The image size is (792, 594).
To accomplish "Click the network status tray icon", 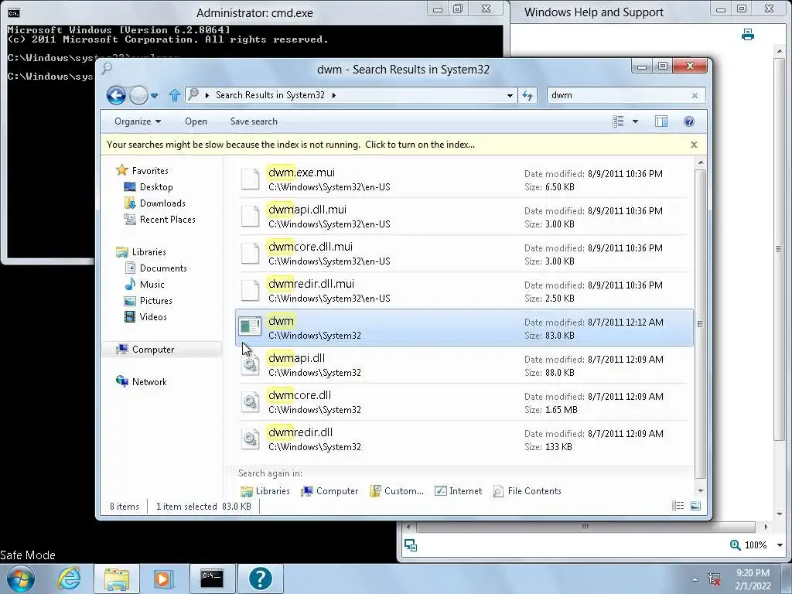I will (714, 579).
